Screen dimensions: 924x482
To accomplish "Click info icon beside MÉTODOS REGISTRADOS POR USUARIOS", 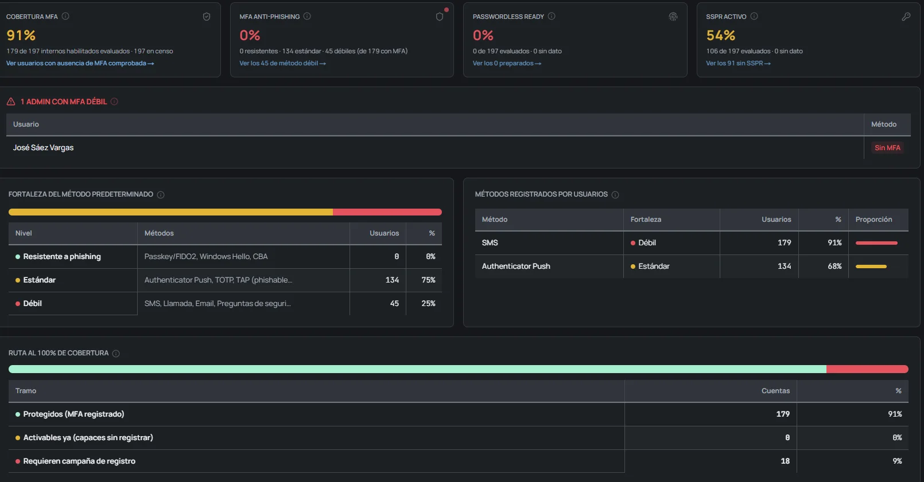I will click(615, 195).
